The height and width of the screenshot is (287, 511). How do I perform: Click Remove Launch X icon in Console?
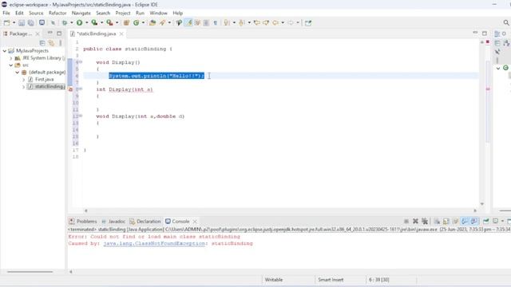(x=415, y=222)
